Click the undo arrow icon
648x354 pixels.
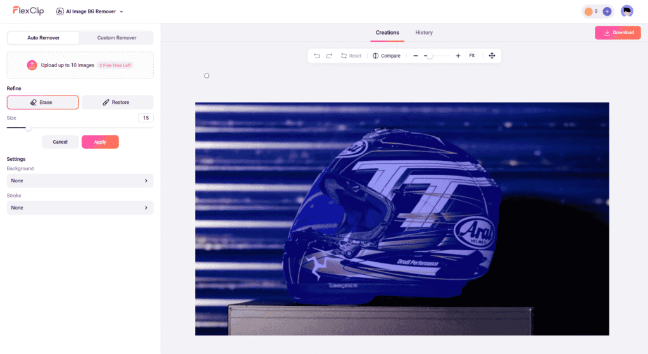click(x=317, y=56)
